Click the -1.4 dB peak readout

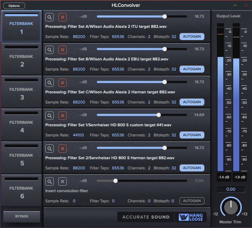pos(224,177)
